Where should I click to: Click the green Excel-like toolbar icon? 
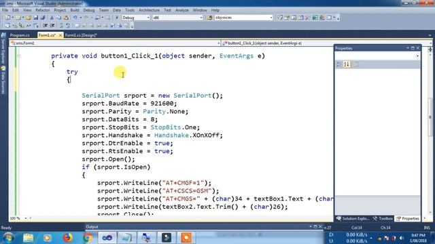[315, 18]
